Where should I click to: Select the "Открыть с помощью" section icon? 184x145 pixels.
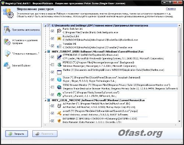pyautogui.click(x=7, y=54)
